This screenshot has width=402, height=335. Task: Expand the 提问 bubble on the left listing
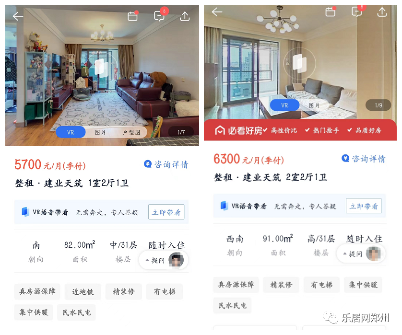pyautogui.click(x=164, y=260)
